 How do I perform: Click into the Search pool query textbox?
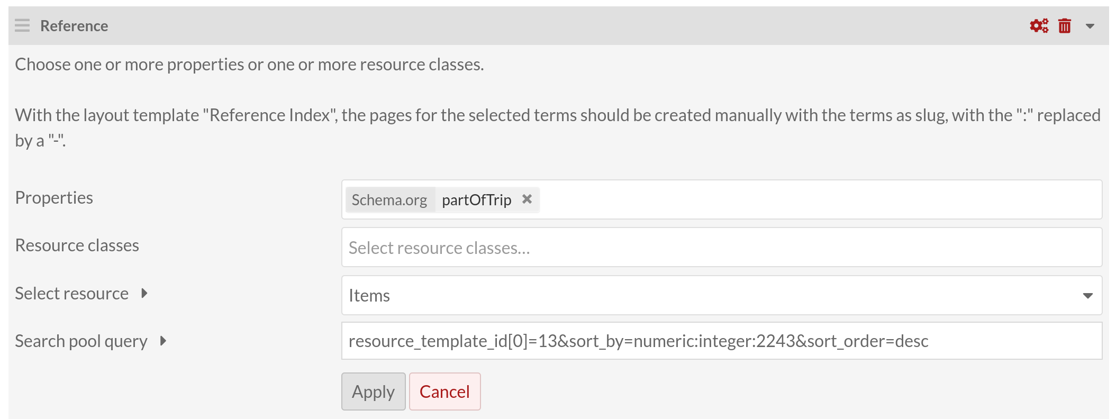point(721,341)
